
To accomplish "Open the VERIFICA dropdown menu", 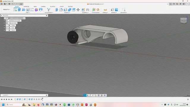I will click(105, 12).
